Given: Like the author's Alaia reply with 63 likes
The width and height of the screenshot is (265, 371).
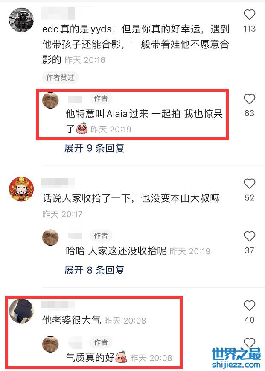Looking at the screenshot, I should (x=249, y=99).
